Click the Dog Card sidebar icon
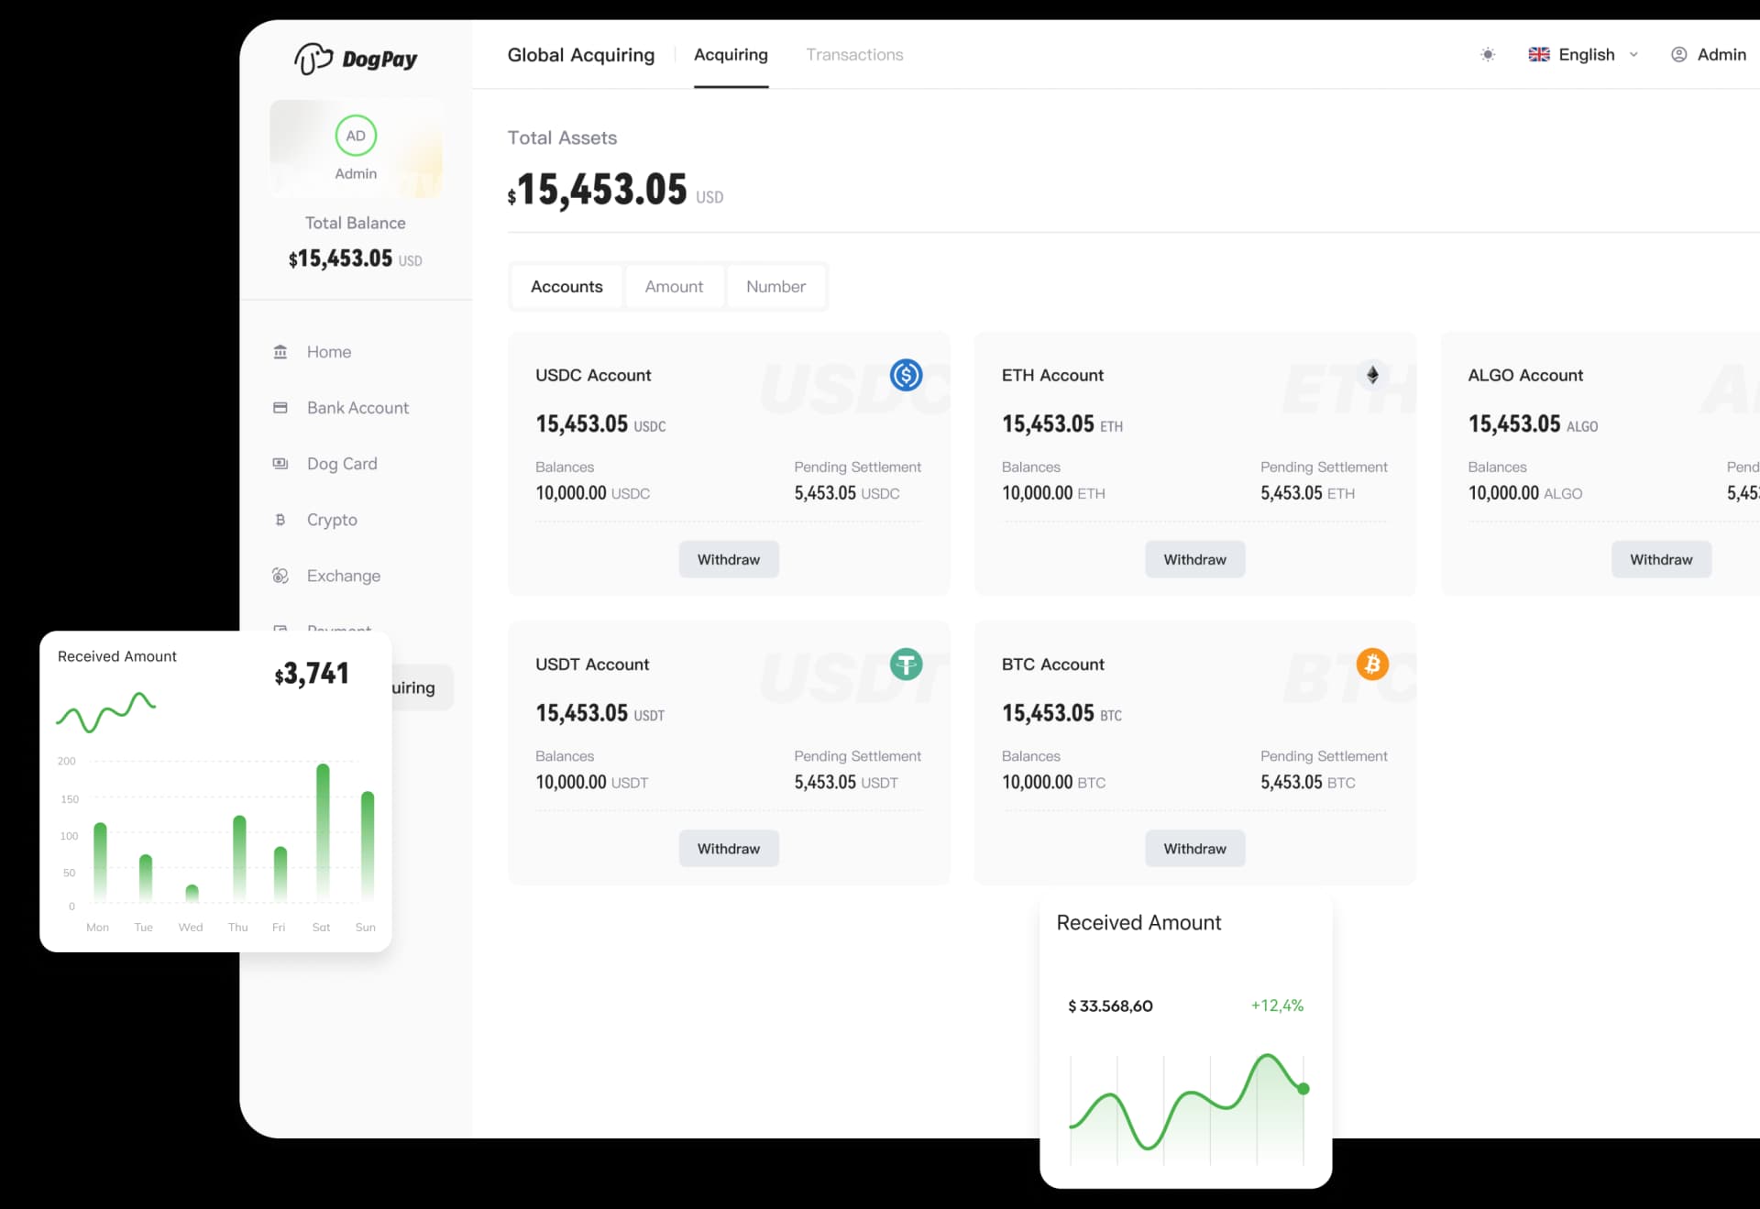Viewport: 1760px width, 1209px height. click(280, 463)
